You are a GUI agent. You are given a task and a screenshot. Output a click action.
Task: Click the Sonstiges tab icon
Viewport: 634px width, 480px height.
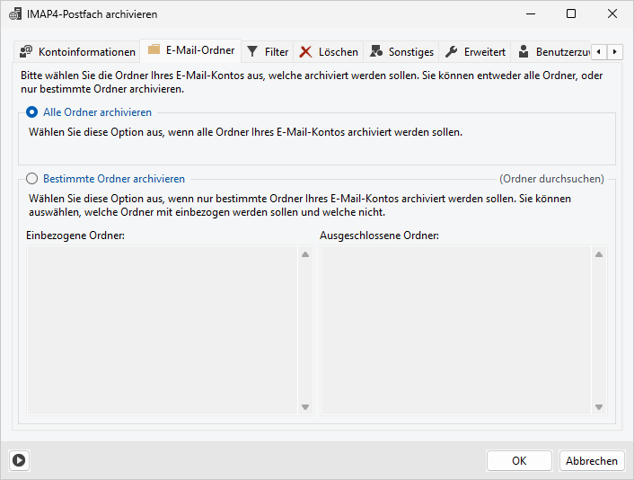376,52
